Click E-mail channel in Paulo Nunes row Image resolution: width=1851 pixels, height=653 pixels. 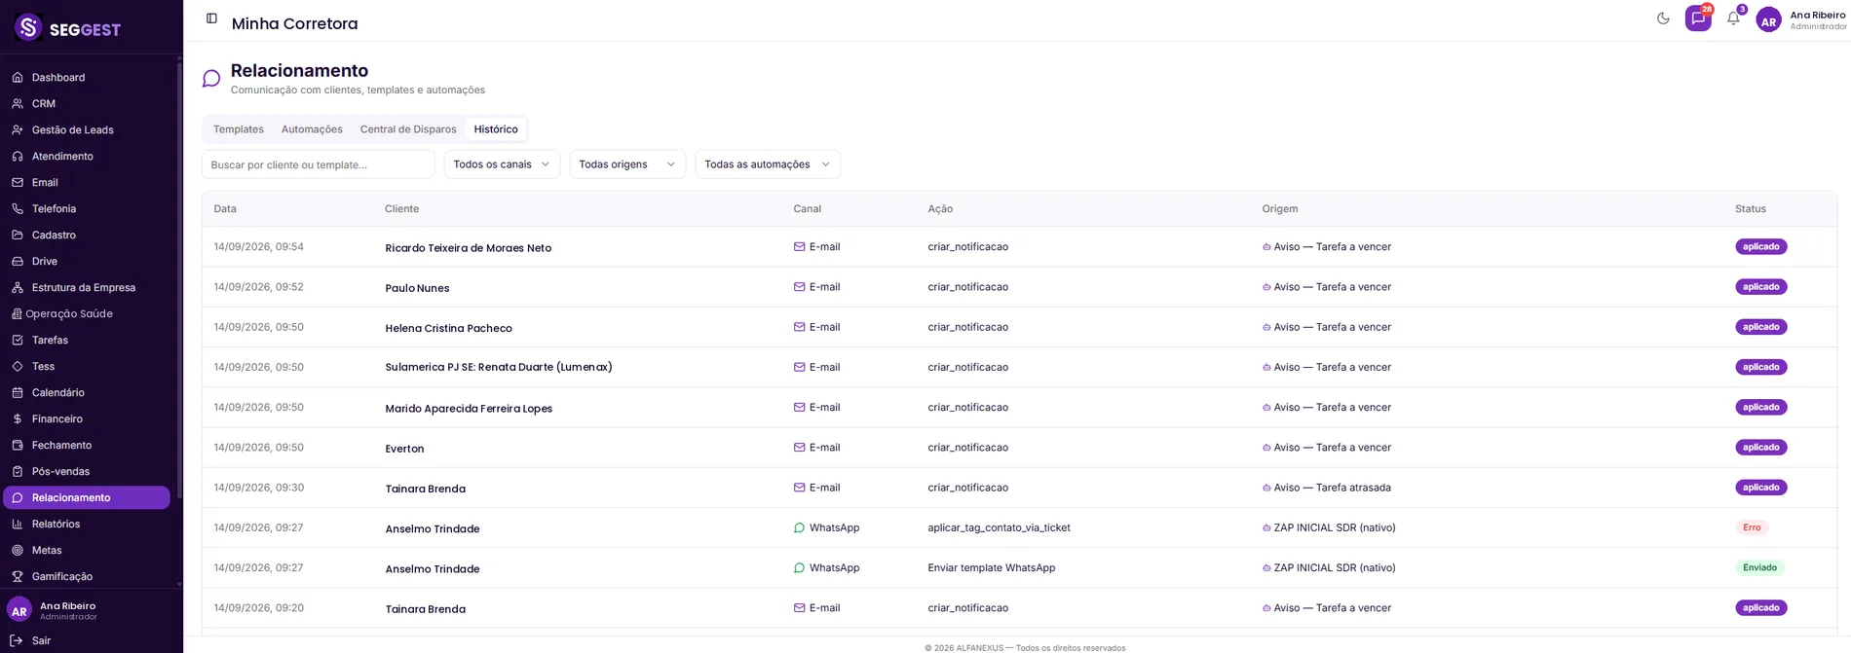pyautogui.click(x=816, y=287)
